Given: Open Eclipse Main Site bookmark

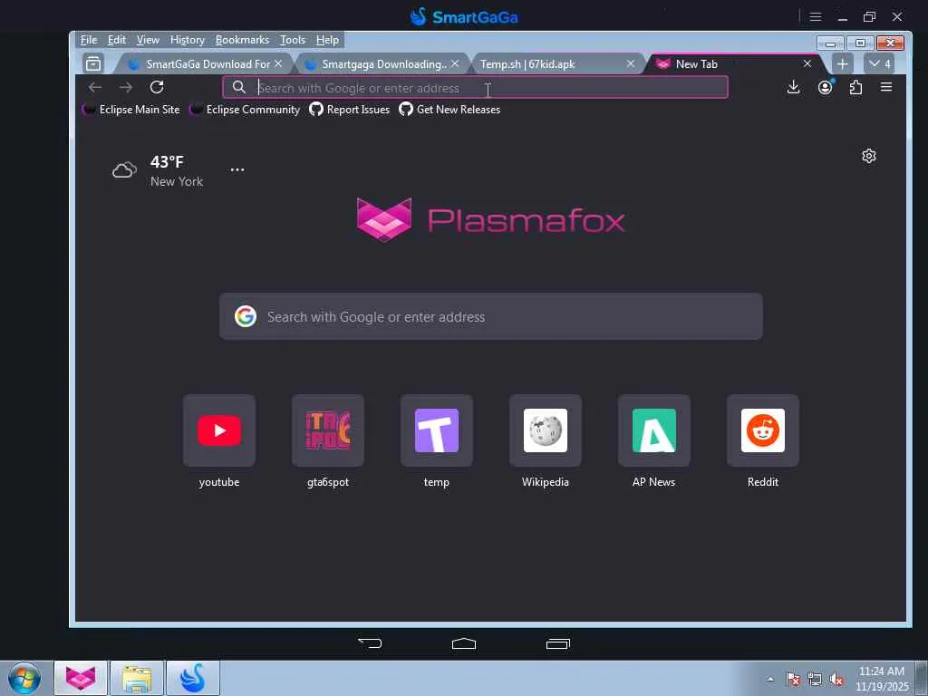Looking at the screenshot, I should pos(131,110).
